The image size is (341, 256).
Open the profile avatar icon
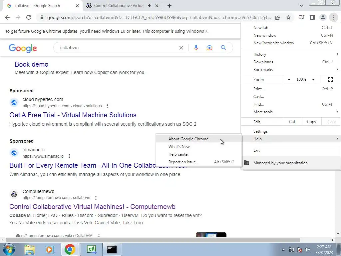click(x=323, y=17)
